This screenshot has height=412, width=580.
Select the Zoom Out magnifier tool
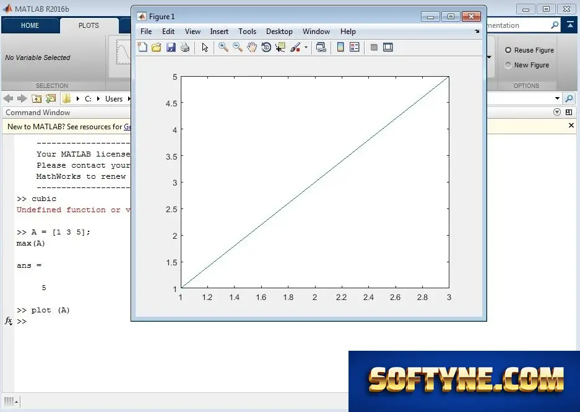point(238,47)
